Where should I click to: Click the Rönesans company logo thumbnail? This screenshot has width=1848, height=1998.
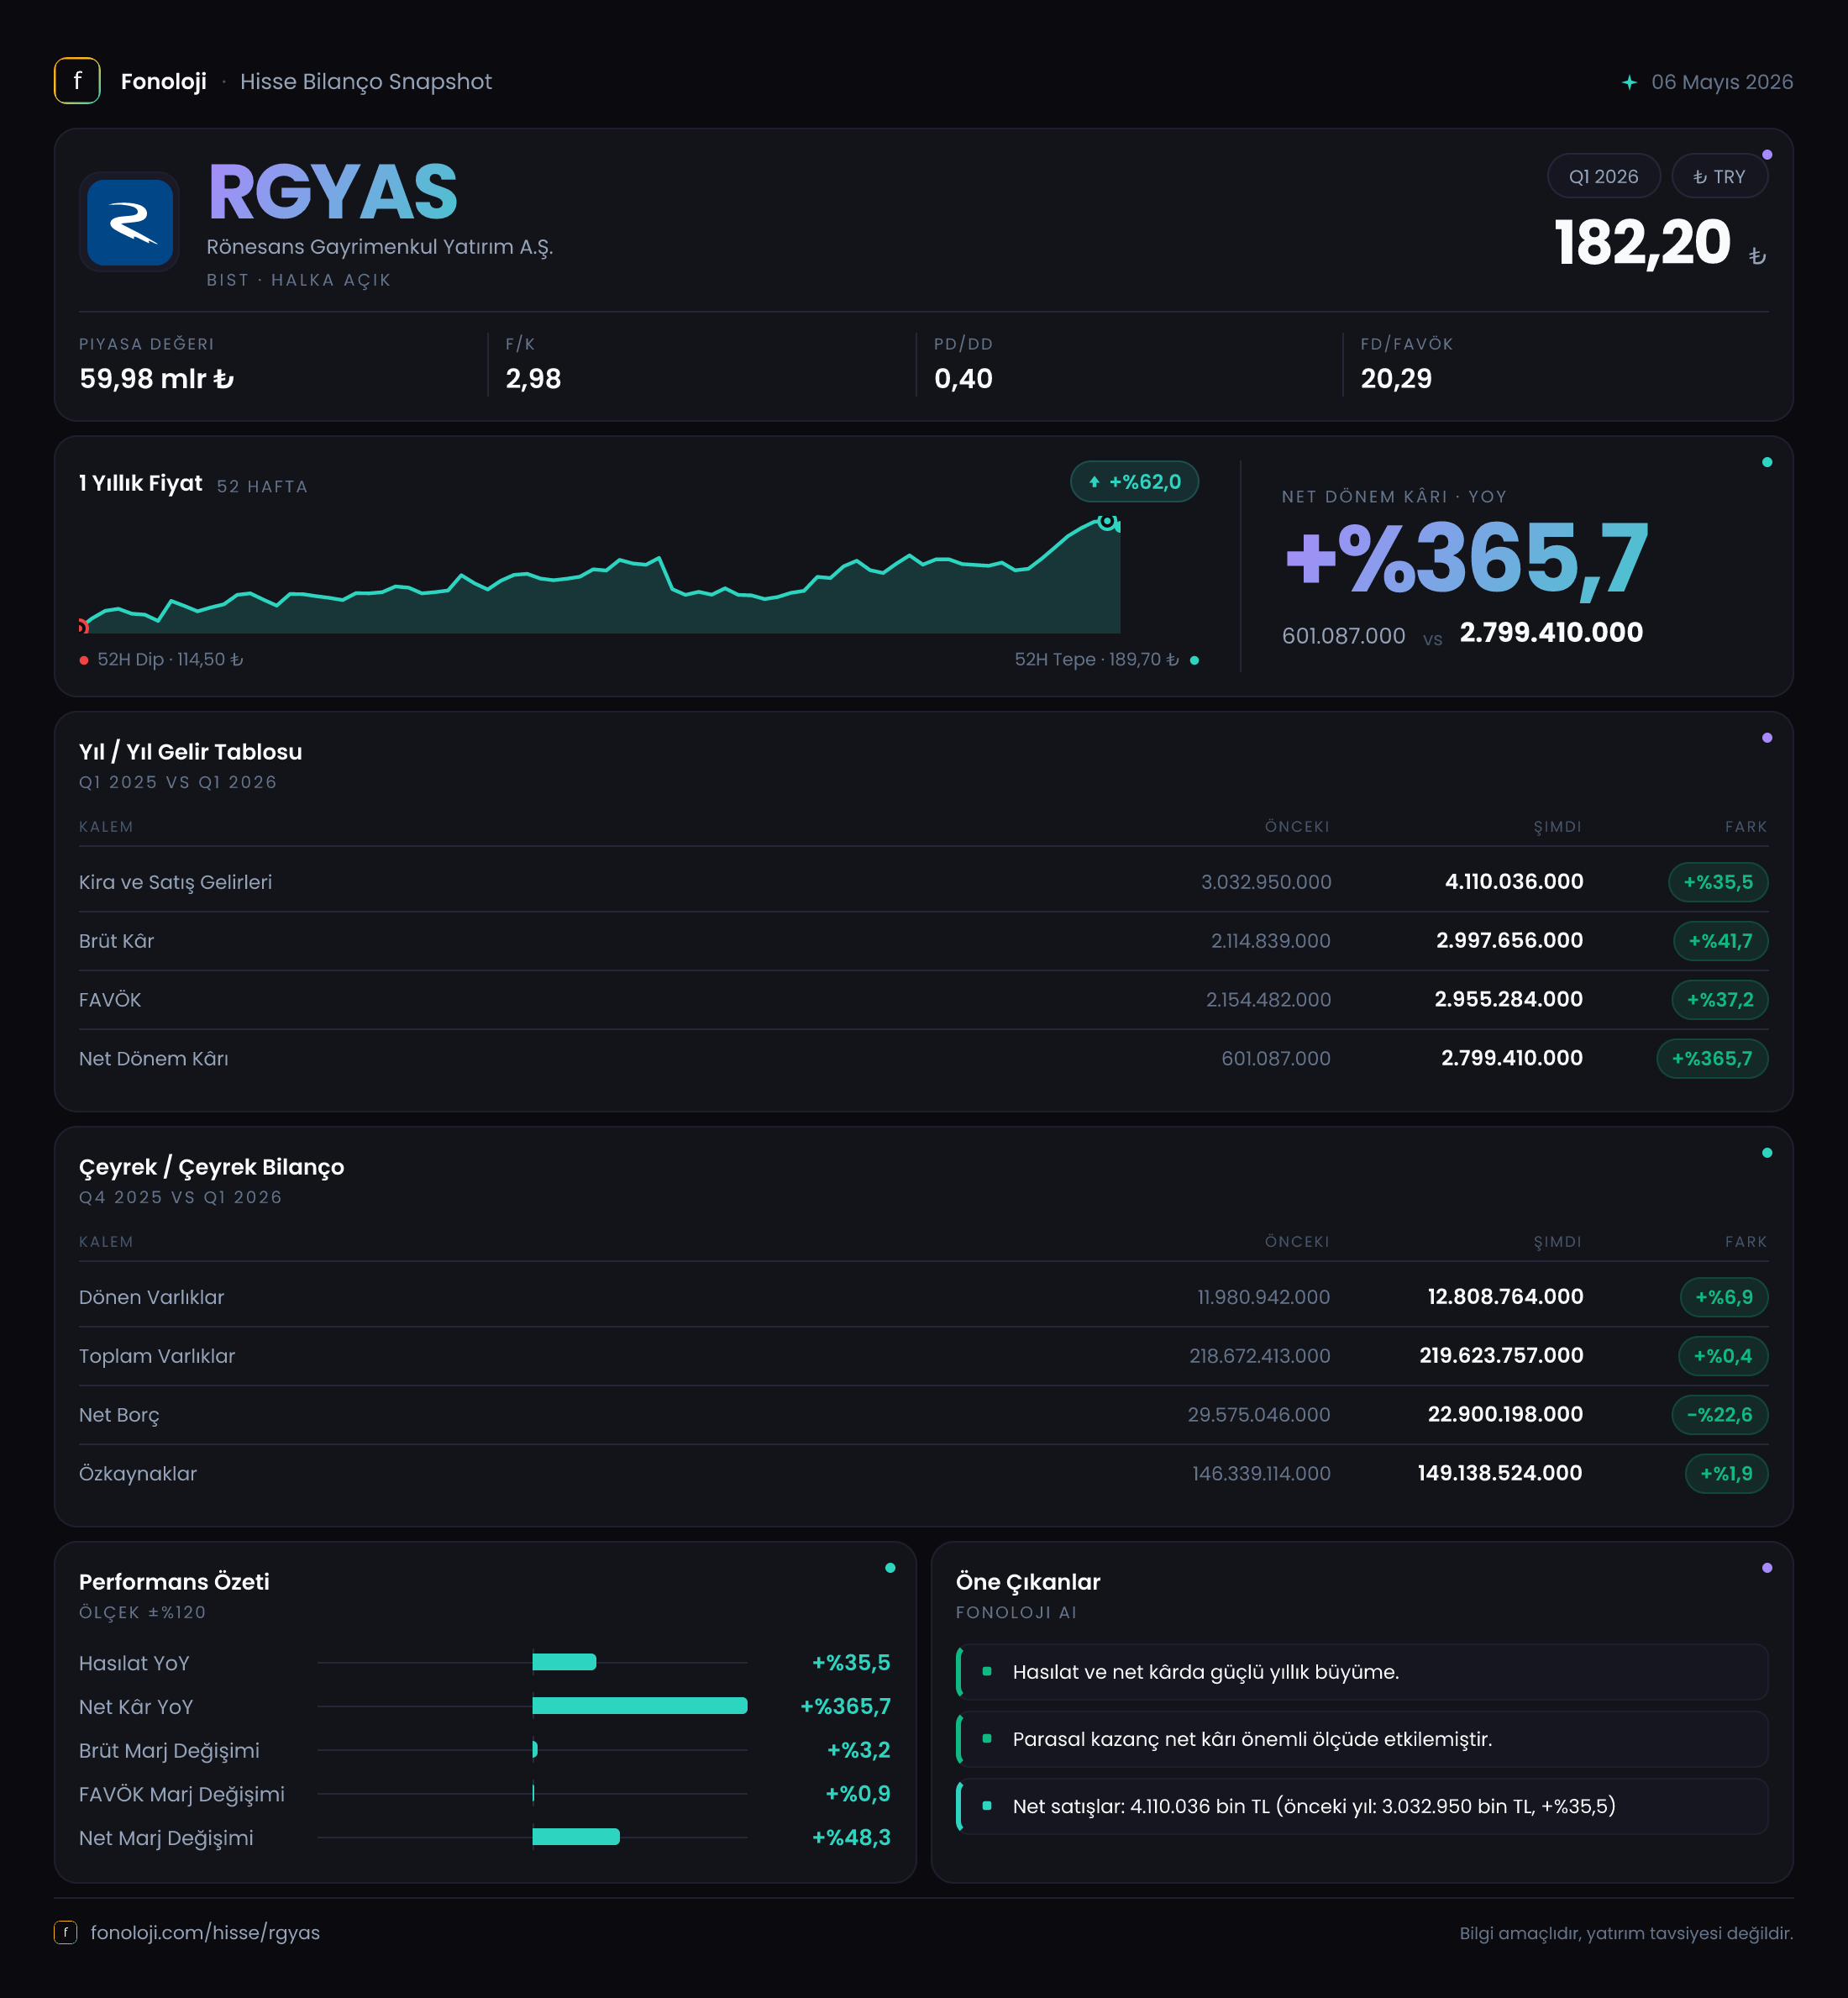pyautogui.click(x=130, y=222)
